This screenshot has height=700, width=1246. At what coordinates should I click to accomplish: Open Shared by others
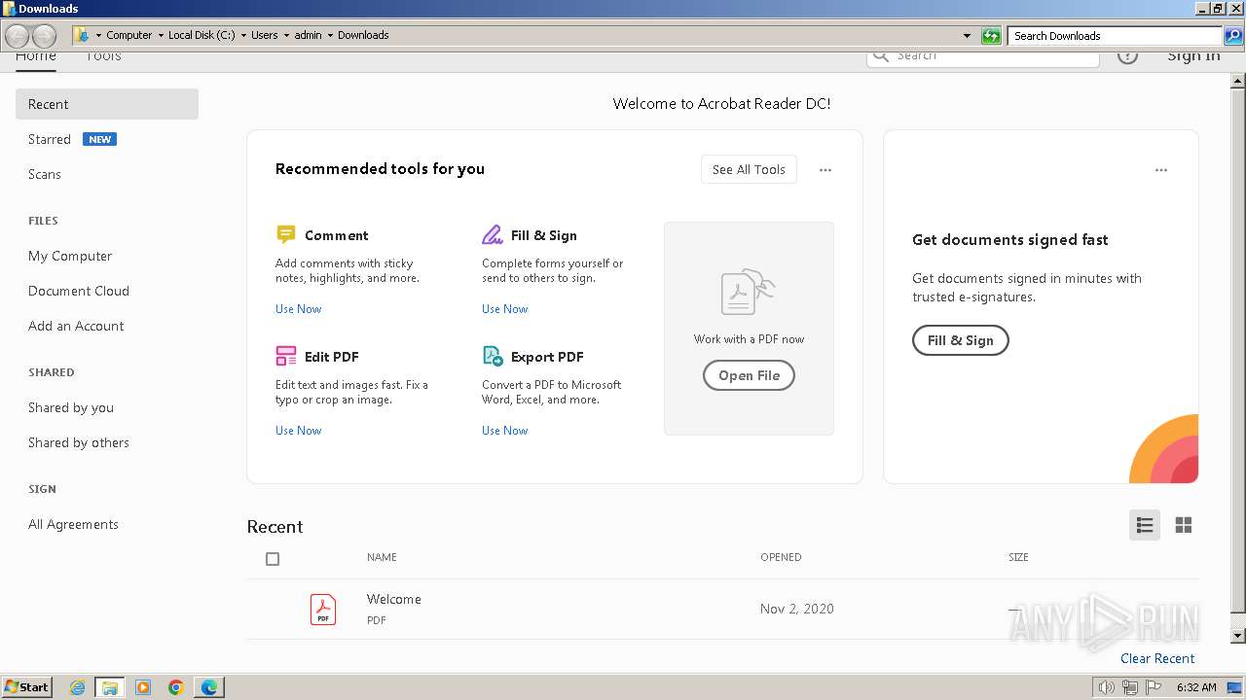click(x=79, y=442)
